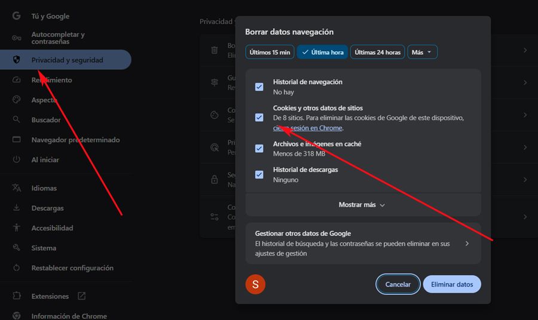Screen dimensions: 538x320
Task: Select Últimos 15 min time range
Action: [x=270, y=52]
